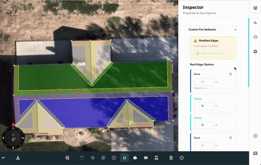Select the tree obstruction tool icon

(135, 158)
